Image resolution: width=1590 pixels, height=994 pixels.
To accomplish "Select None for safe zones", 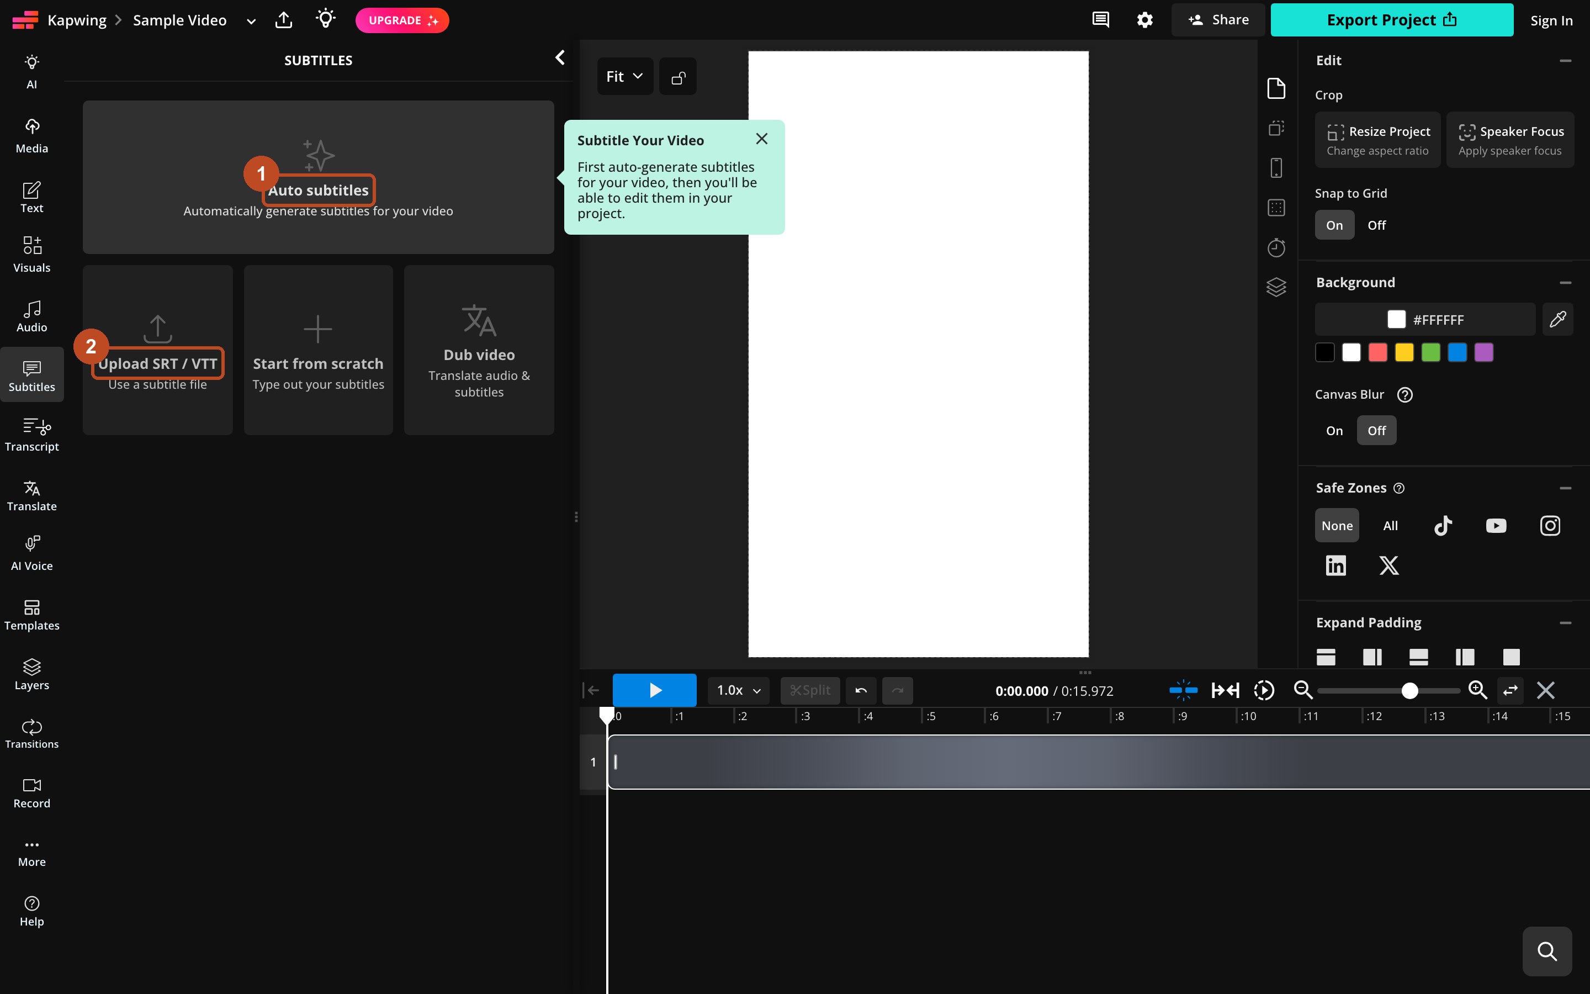I will [x=1337, y=525].
